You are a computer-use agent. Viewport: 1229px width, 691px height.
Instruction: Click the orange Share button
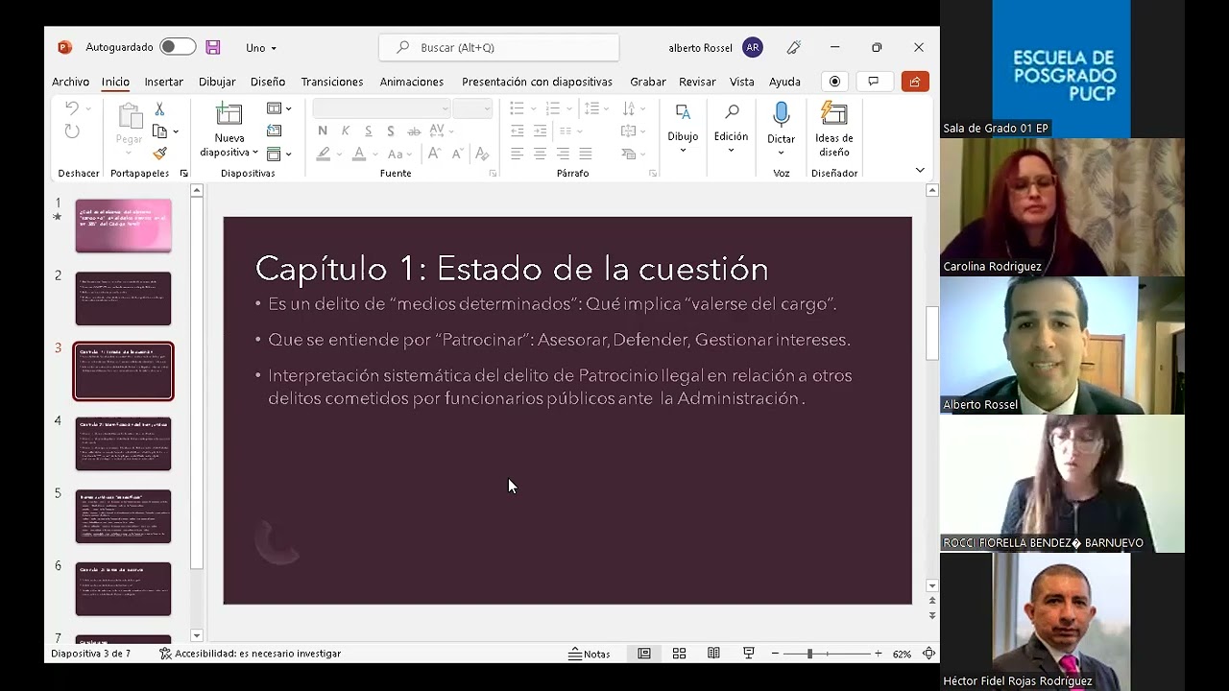[x=915, y=82]
